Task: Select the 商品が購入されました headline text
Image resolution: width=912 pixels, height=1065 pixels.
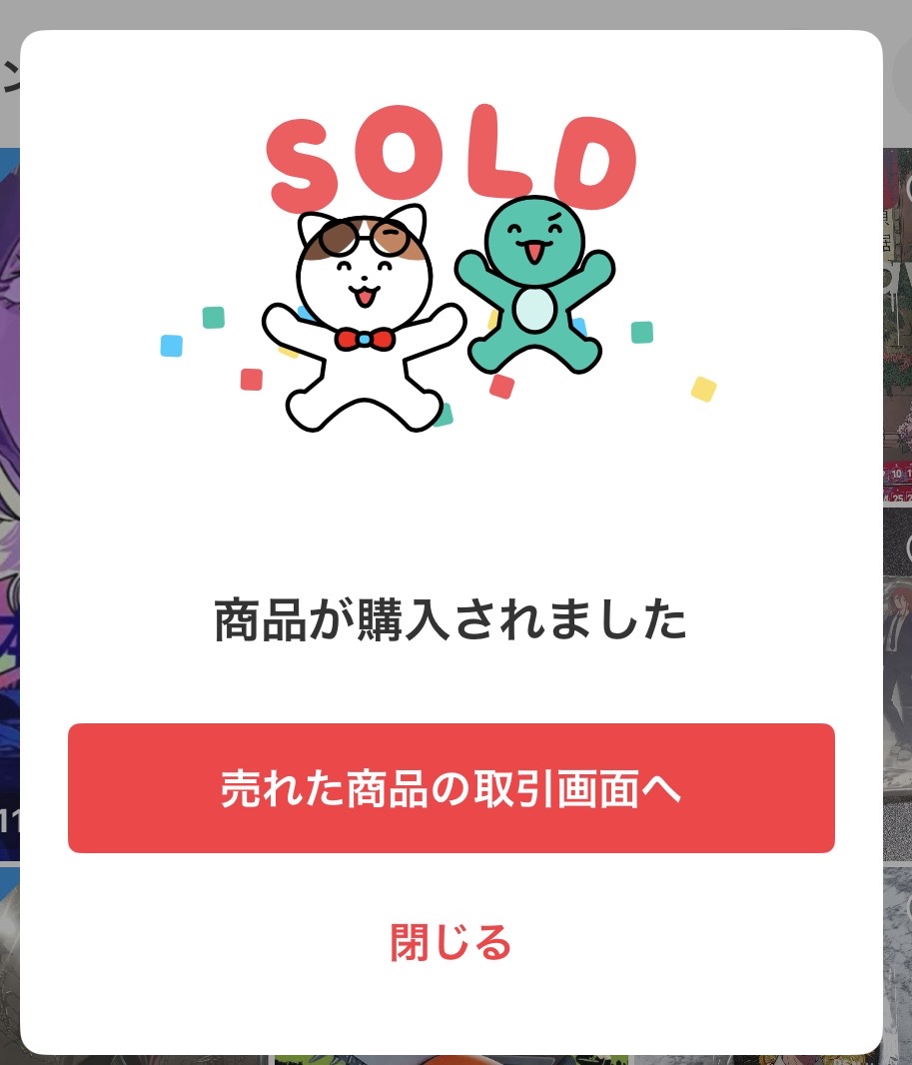Action: pos(451,619)
